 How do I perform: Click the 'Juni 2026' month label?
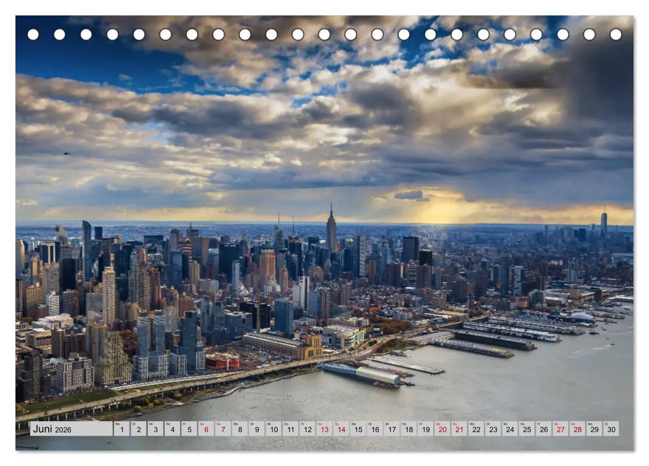(x=53, y=429)
